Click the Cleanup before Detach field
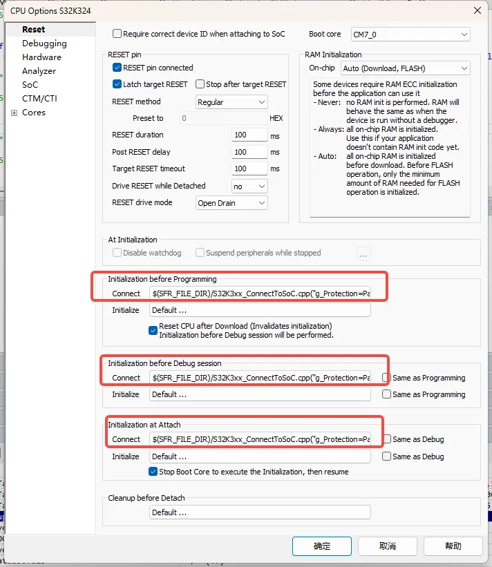492x567 pixels. coord(260,512)
